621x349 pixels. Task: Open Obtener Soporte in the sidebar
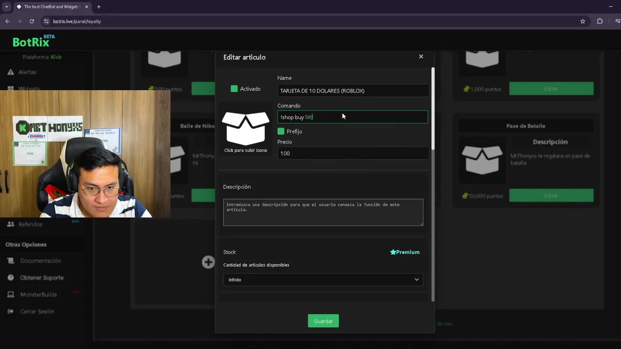(42, 278)
